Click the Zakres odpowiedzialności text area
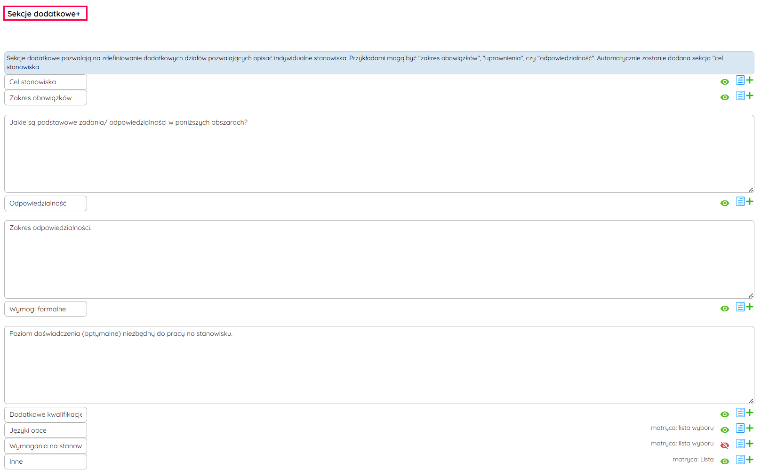 coord(379,259)
